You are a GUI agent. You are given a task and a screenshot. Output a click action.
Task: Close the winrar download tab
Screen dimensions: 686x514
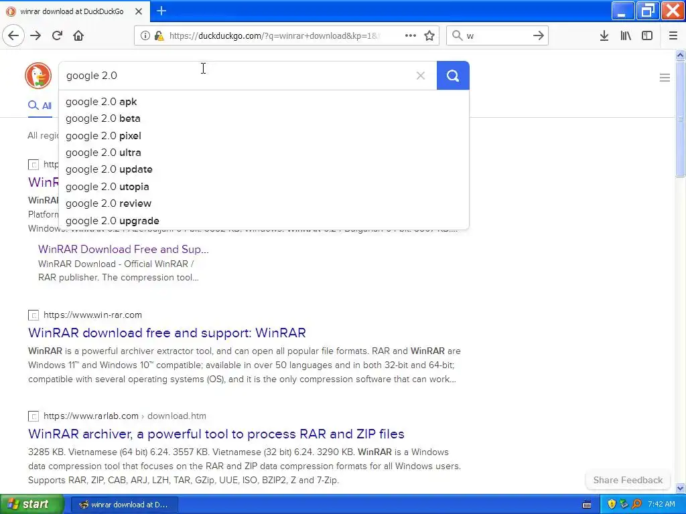click(139, 11)
